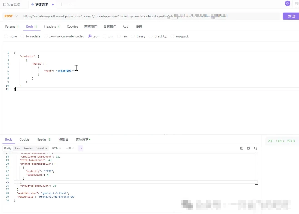Select the request Body tab

tap(31, 26)
